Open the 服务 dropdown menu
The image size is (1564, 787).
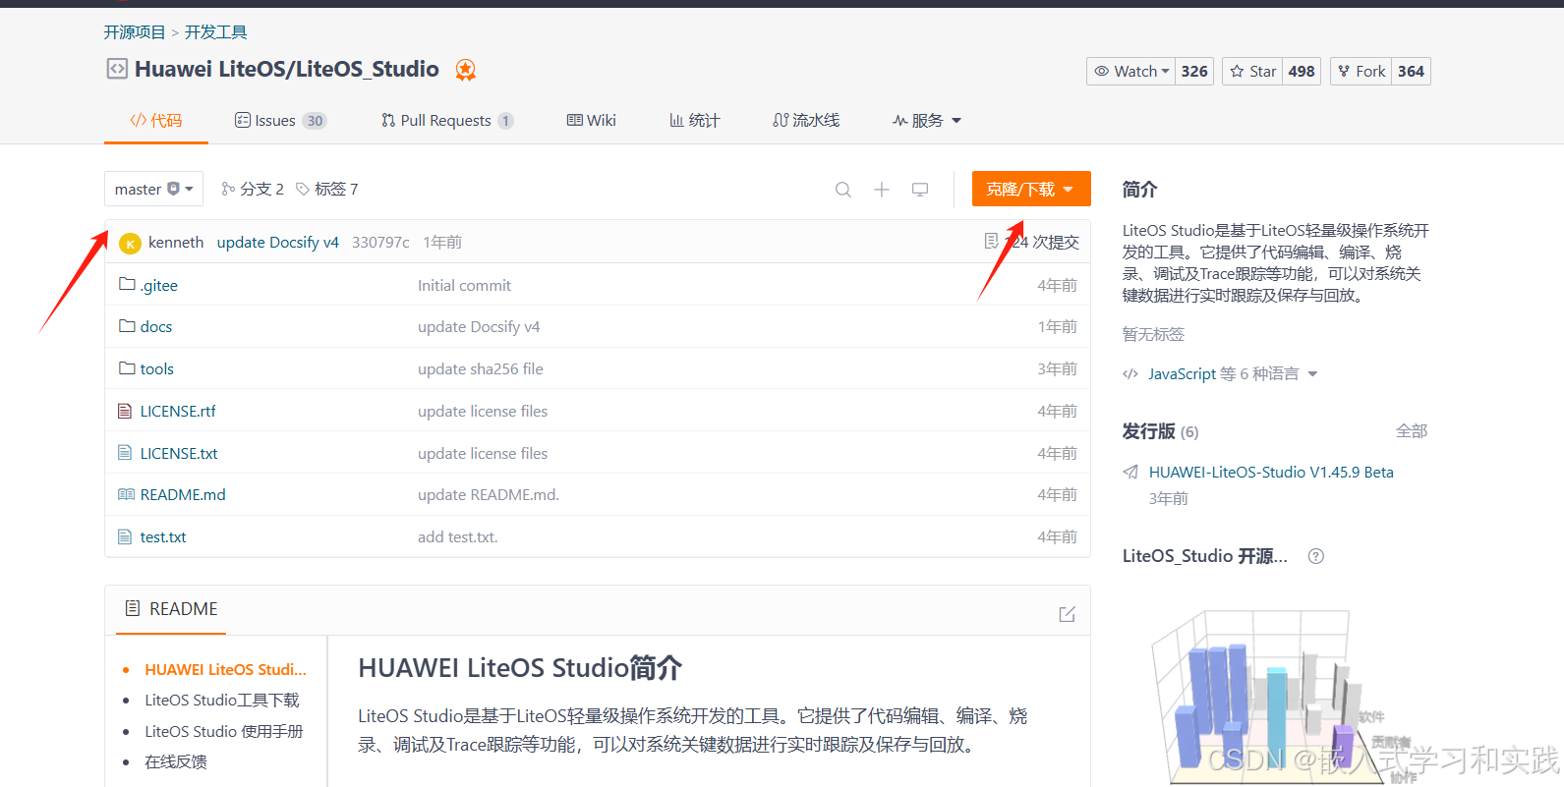(927, 120)
